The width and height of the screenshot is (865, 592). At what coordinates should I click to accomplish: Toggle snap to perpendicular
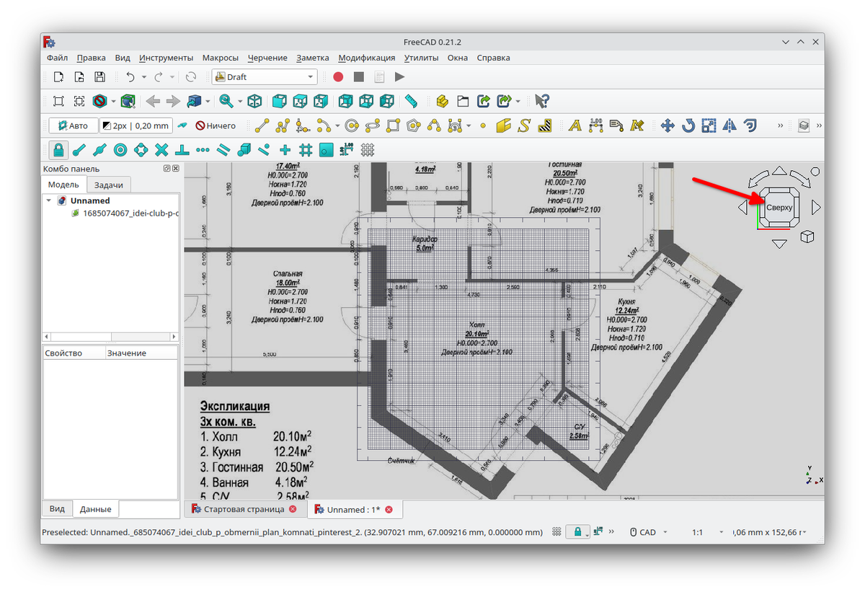click(x=182, y=150)
